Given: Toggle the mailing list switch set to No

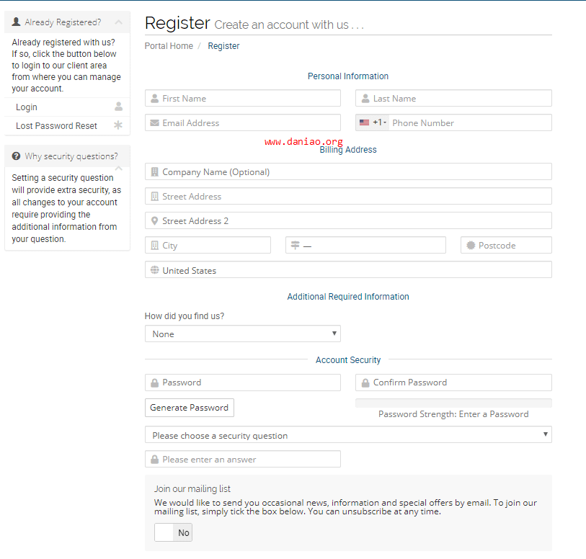Looking at the screenshot, I should (173, 533).
